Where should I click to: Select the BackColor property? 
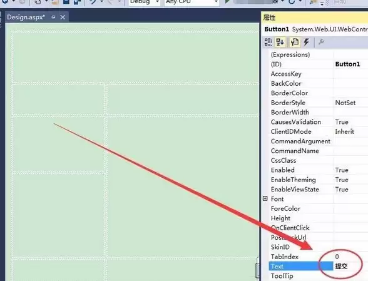(x=286, y=83)
